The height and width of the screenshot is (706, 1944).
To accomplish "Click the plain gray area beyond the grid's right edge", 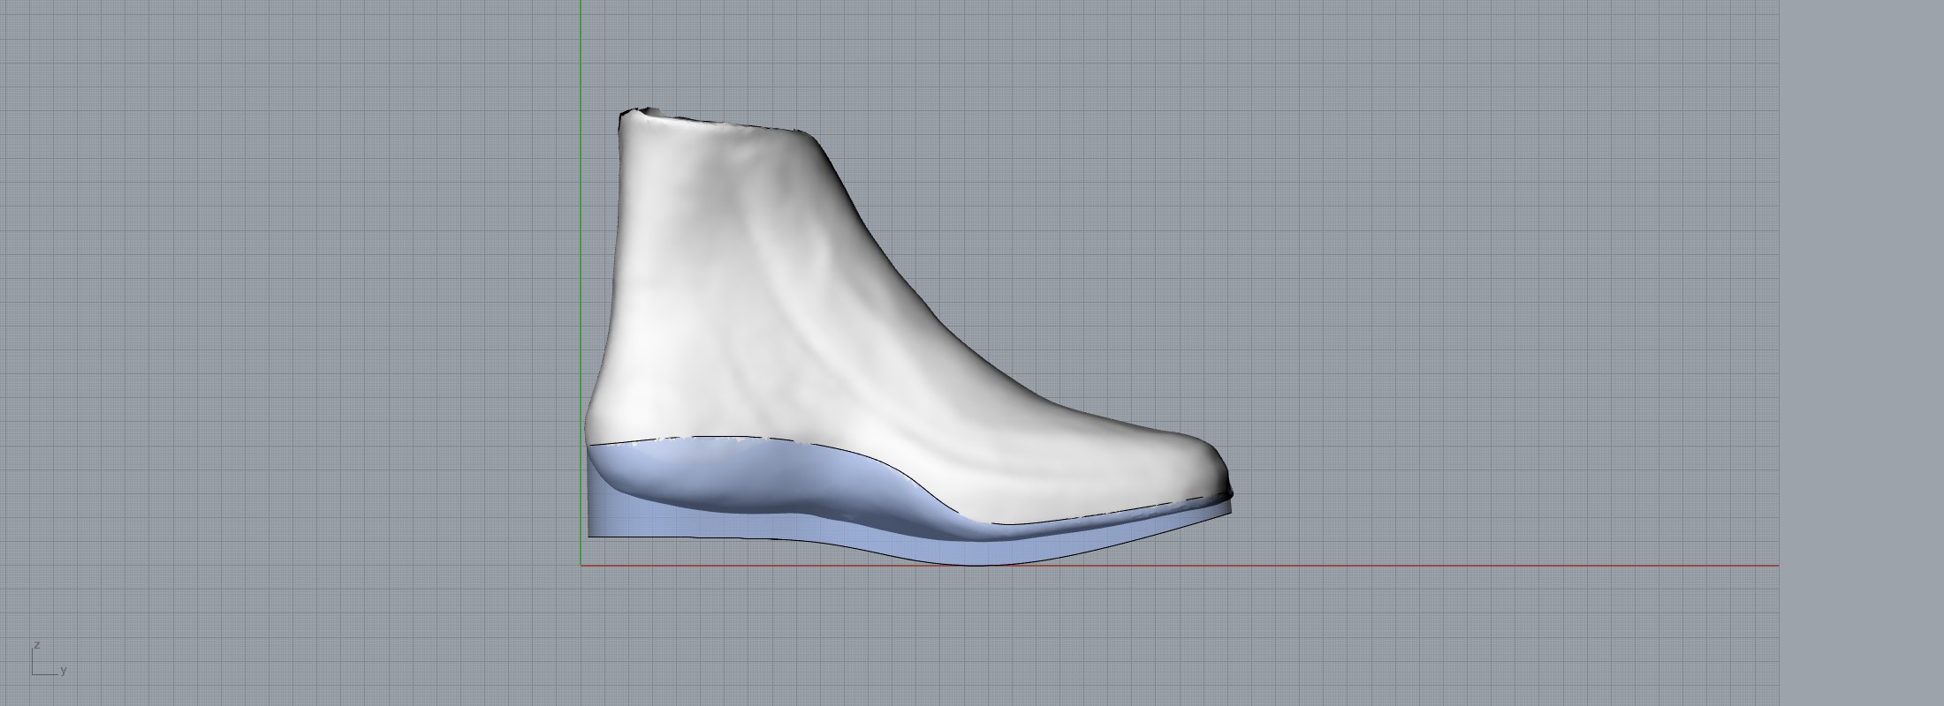I will (1856, 353).
